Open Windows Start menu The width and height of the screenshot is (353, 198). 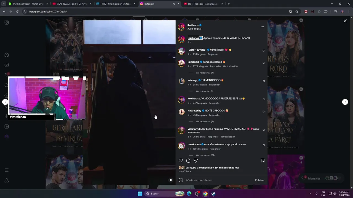[140, 194]
